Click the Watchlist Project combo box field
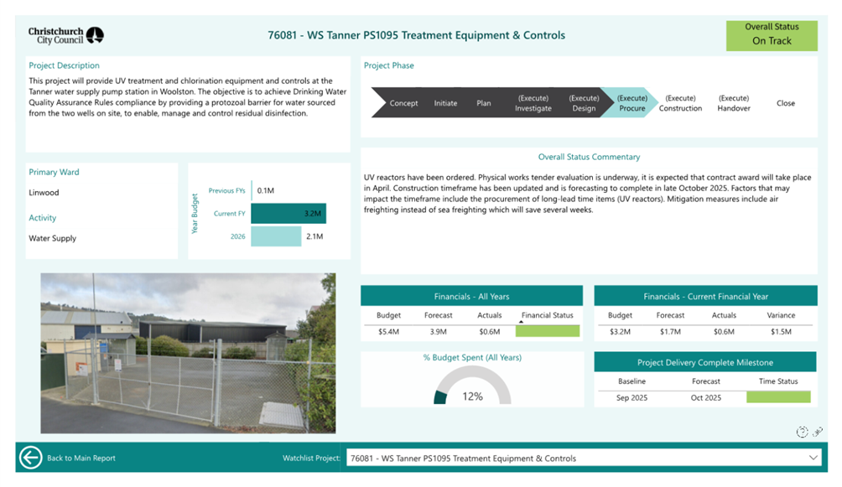 (x=584, y=458)
